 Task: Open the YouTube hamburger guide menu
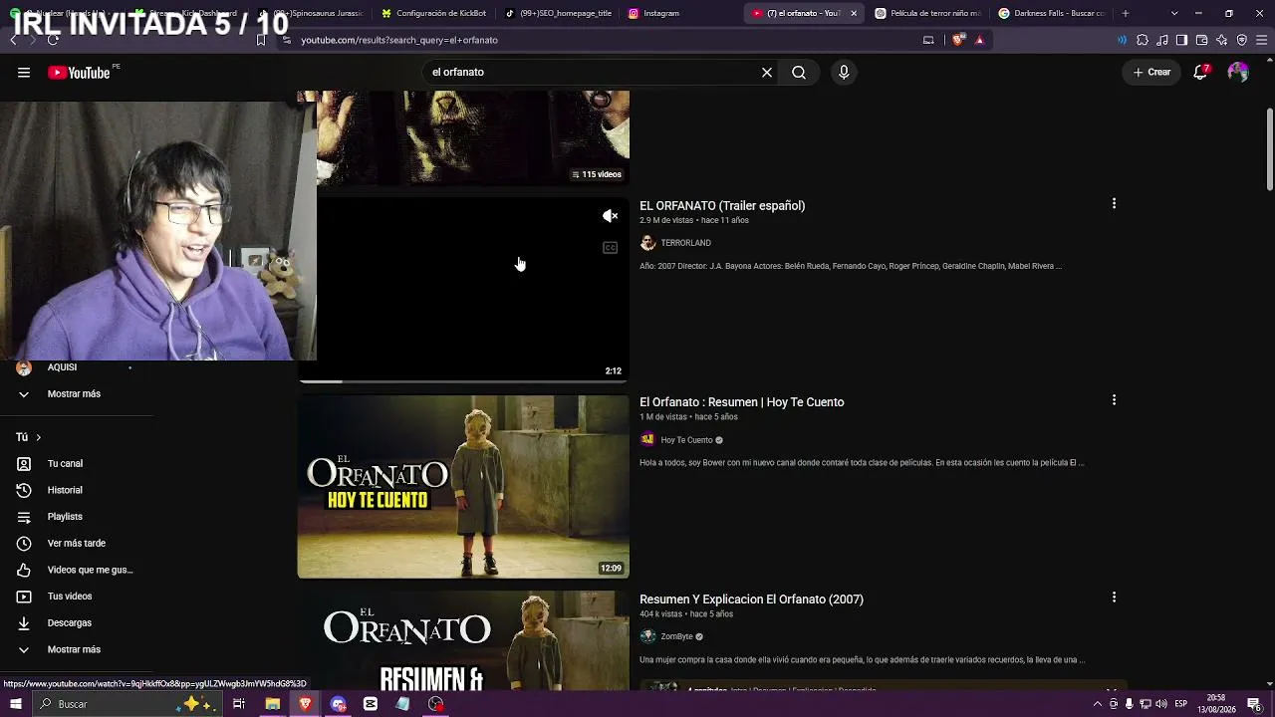pos(24,73)
